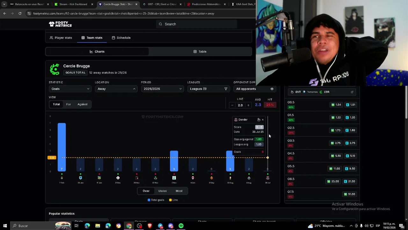Click the GNT team crest in match card
Image resolution: width=408 pixels, height=230 pixels.
(x=292, y=92)
